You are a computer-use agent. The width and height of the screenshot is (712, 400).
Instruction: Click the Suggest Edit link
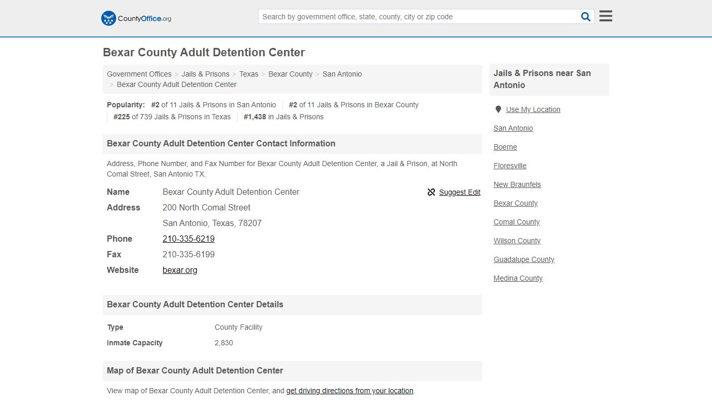(x=460, y=192)
